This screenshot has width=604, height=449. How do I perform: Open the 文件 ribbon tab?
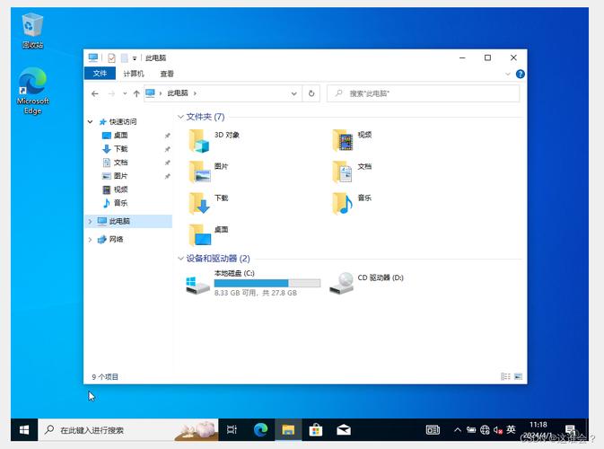100,74
